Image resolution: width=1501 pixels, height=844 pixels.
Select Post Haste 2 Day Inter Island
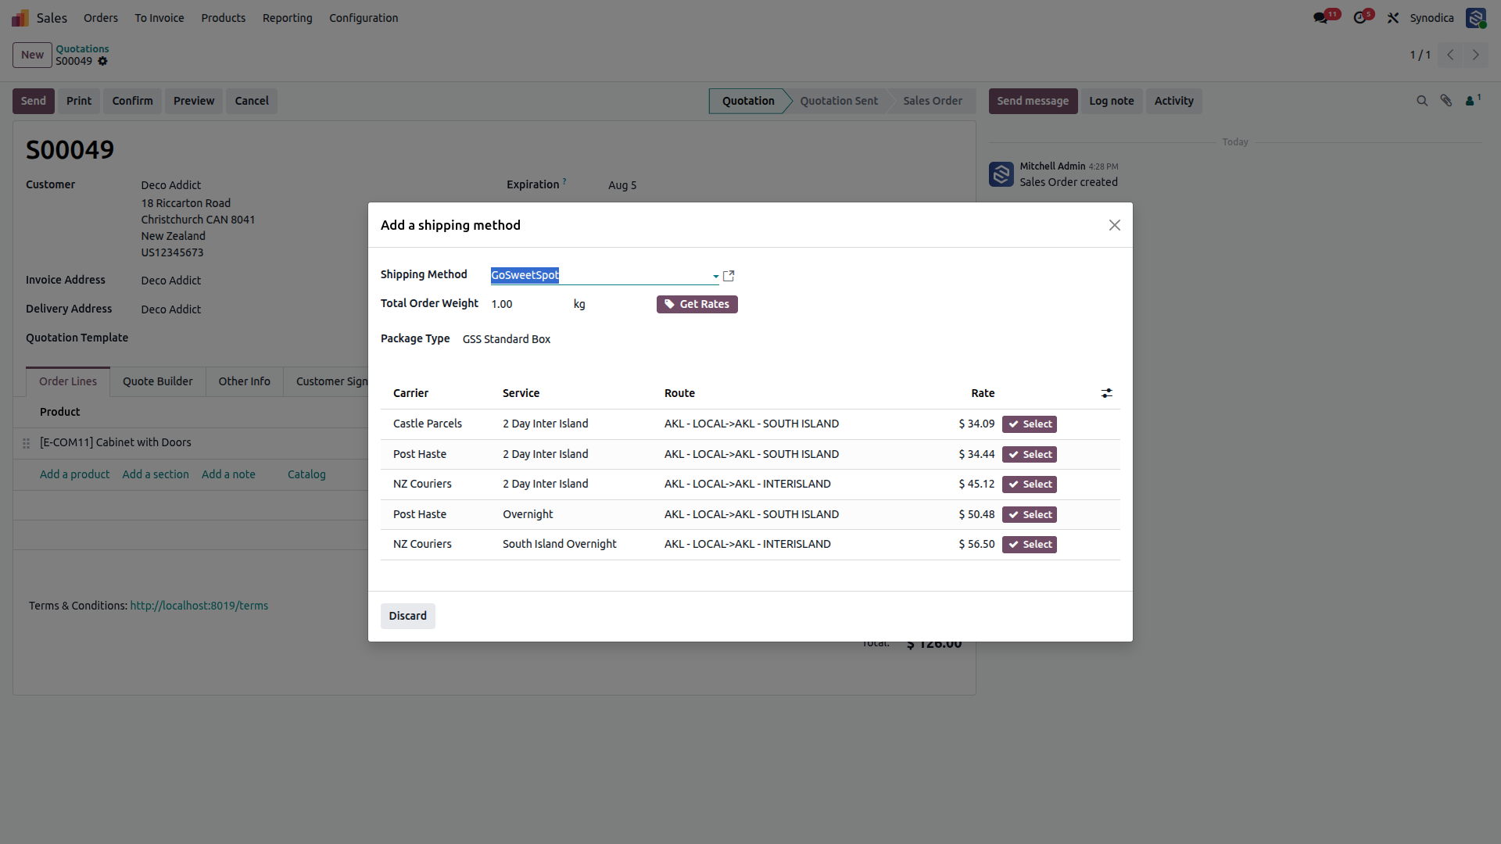click(1030, 455)
